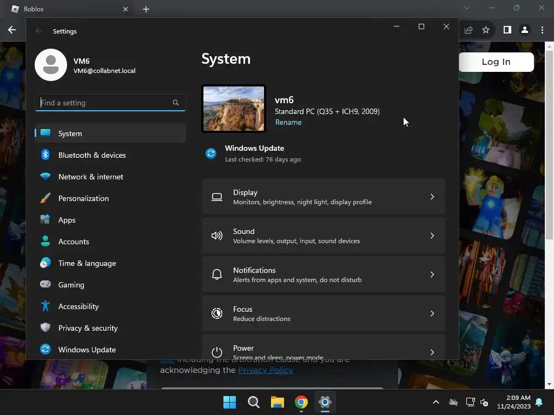Expand Power settings chevron

432,352
